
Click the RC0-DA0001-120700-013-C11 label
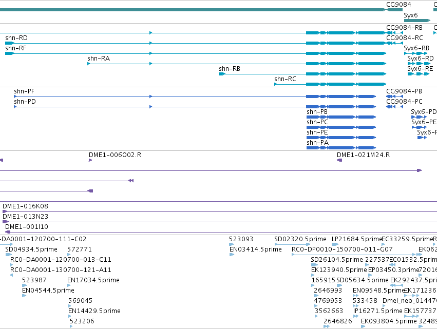61,260
